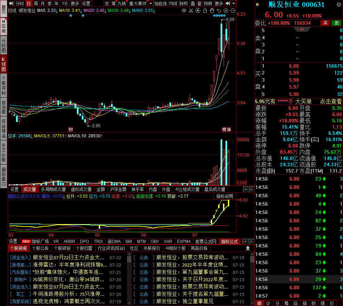Switch to the 1分 one-minute period
343x306 pixels.
pyautogui.click(x=65, y=3)
